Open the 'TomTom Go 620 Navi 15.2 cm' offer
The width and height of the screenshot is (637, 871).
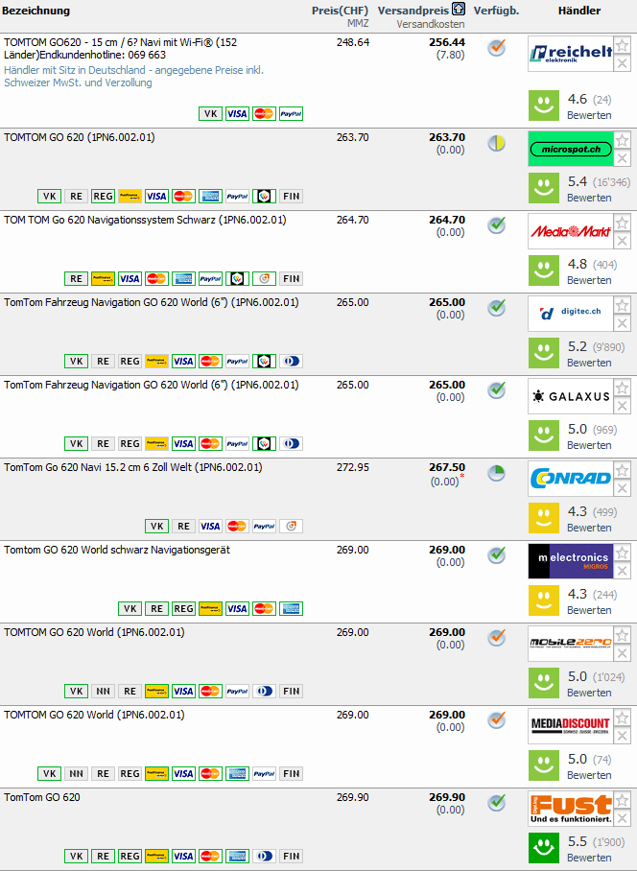pyautogui.click(x=132, y=468)
